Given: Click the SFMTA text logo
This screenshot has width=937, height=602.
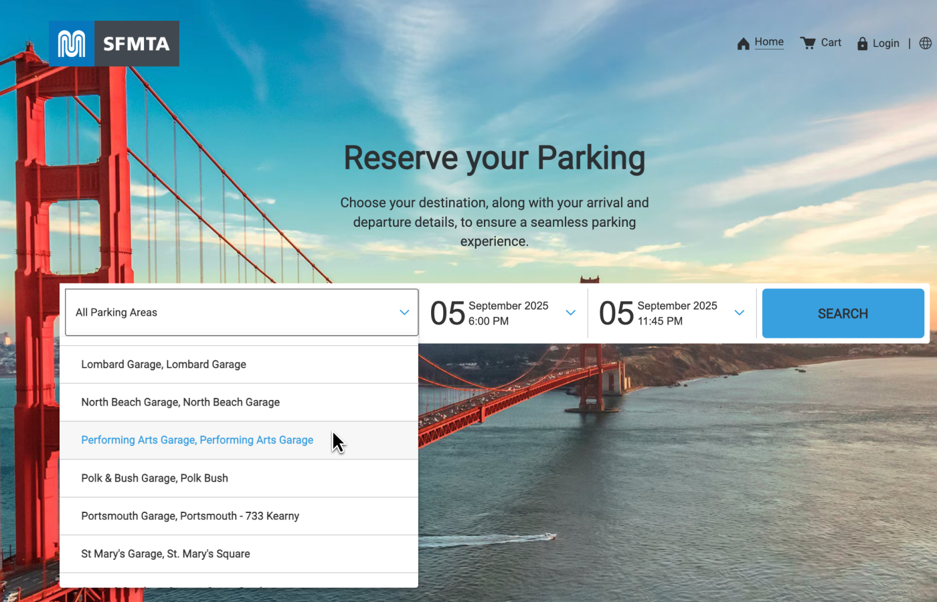Looking at the screenshot, I should (137, 44).
